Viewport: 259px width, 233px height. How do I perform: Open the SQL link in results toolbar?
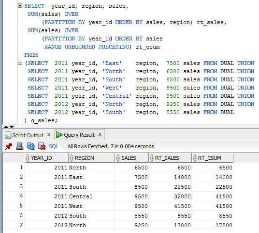tap(53, 146)
